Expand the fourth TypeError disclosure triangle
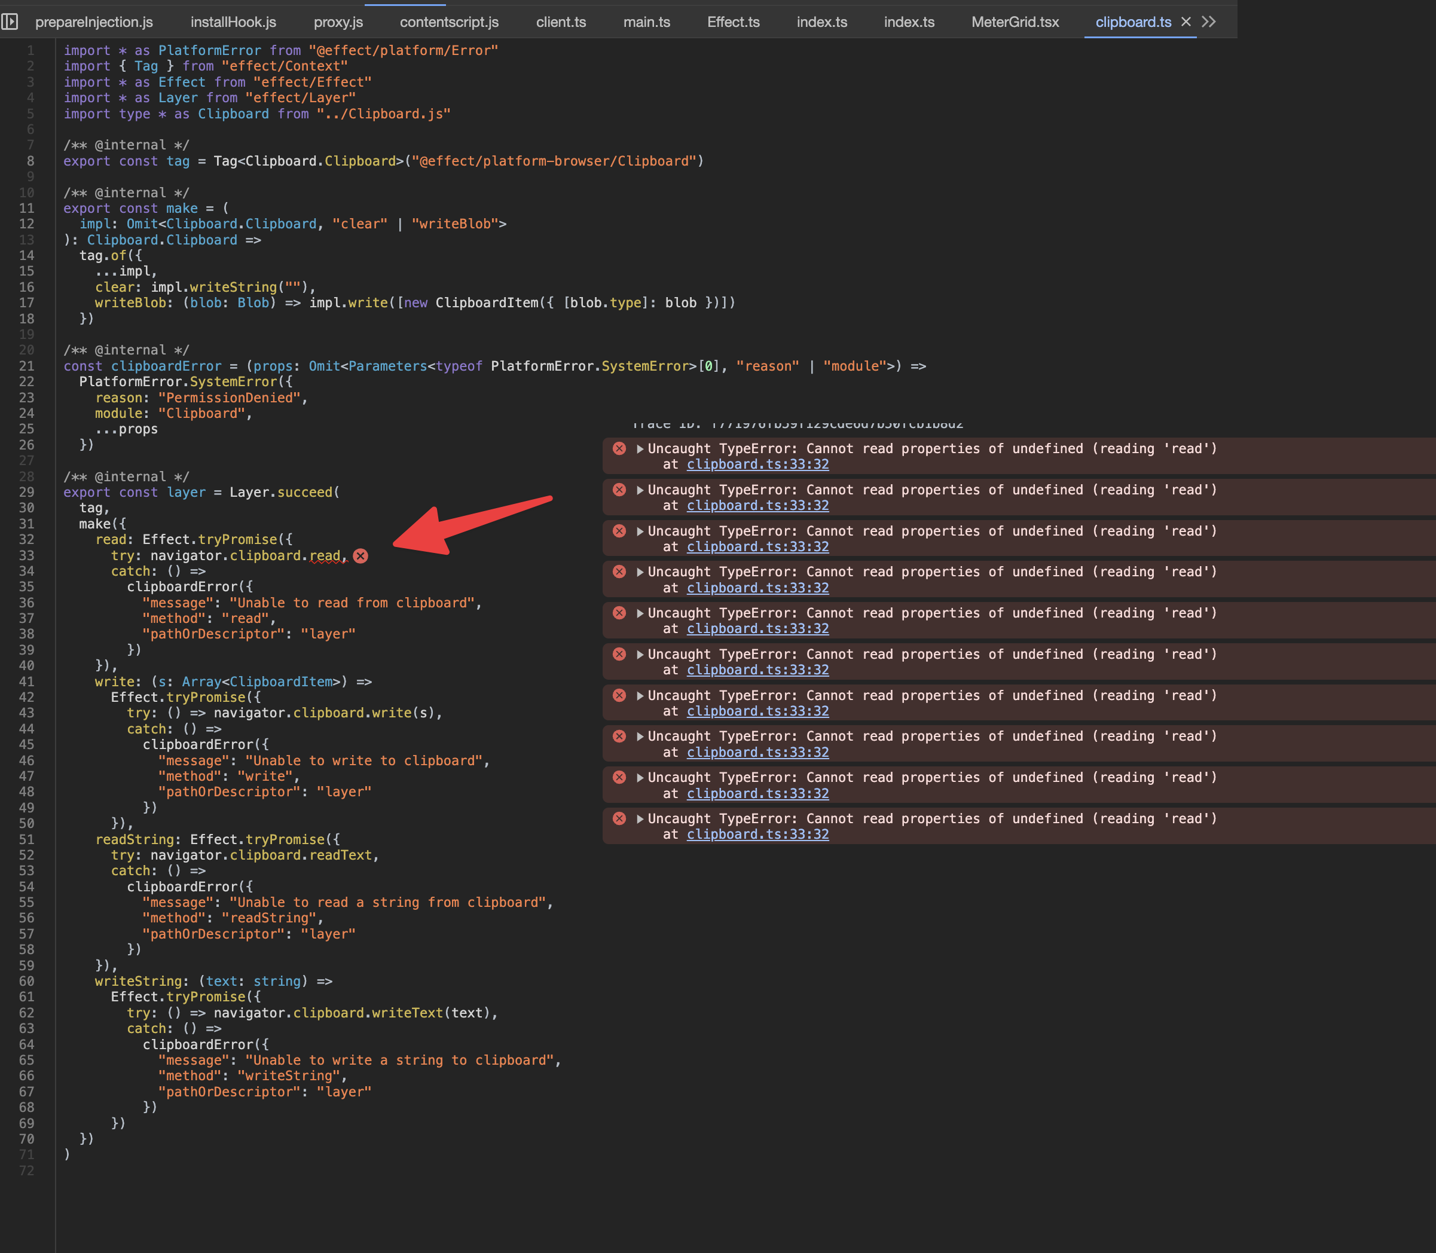 (639, 572)
